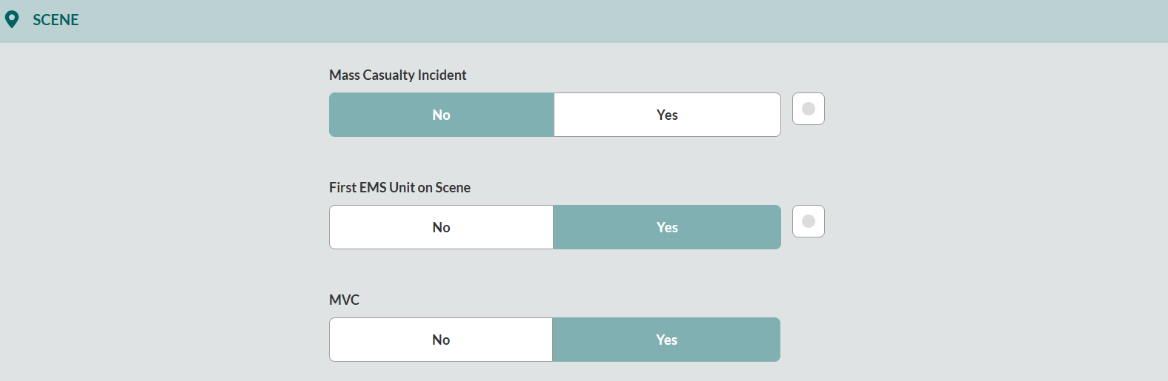1168x381 pixels.
Task: Click the circle icon beside First EMS Unit
Action: 808,221
